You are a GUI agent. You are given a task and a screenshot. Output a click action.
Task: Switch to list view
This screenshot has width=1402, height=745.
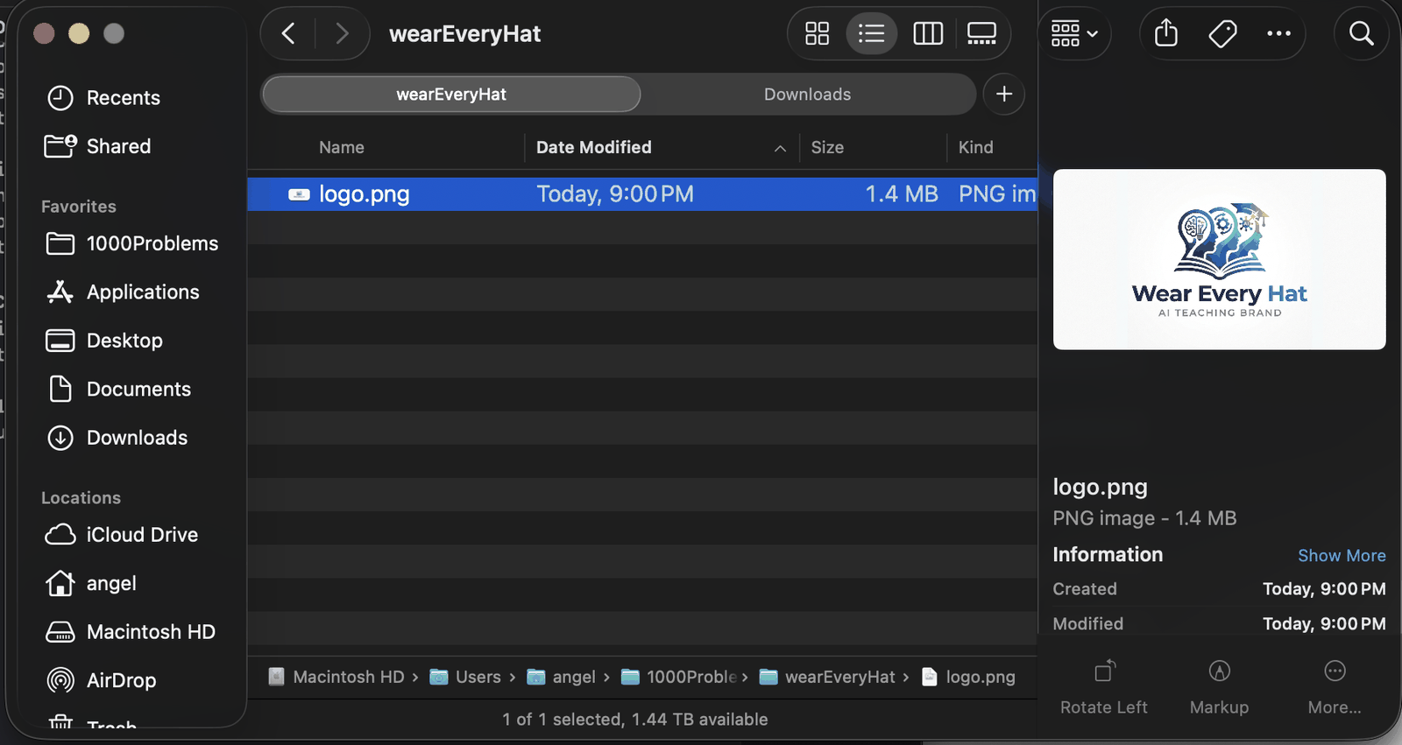point(871,34)
